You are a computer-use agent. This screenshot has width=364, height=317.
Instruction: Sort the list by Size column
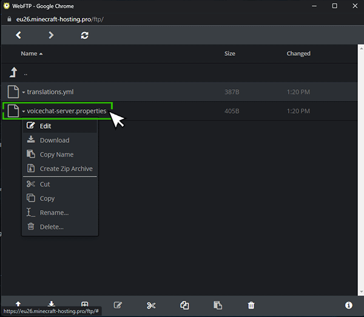[229, 53]
